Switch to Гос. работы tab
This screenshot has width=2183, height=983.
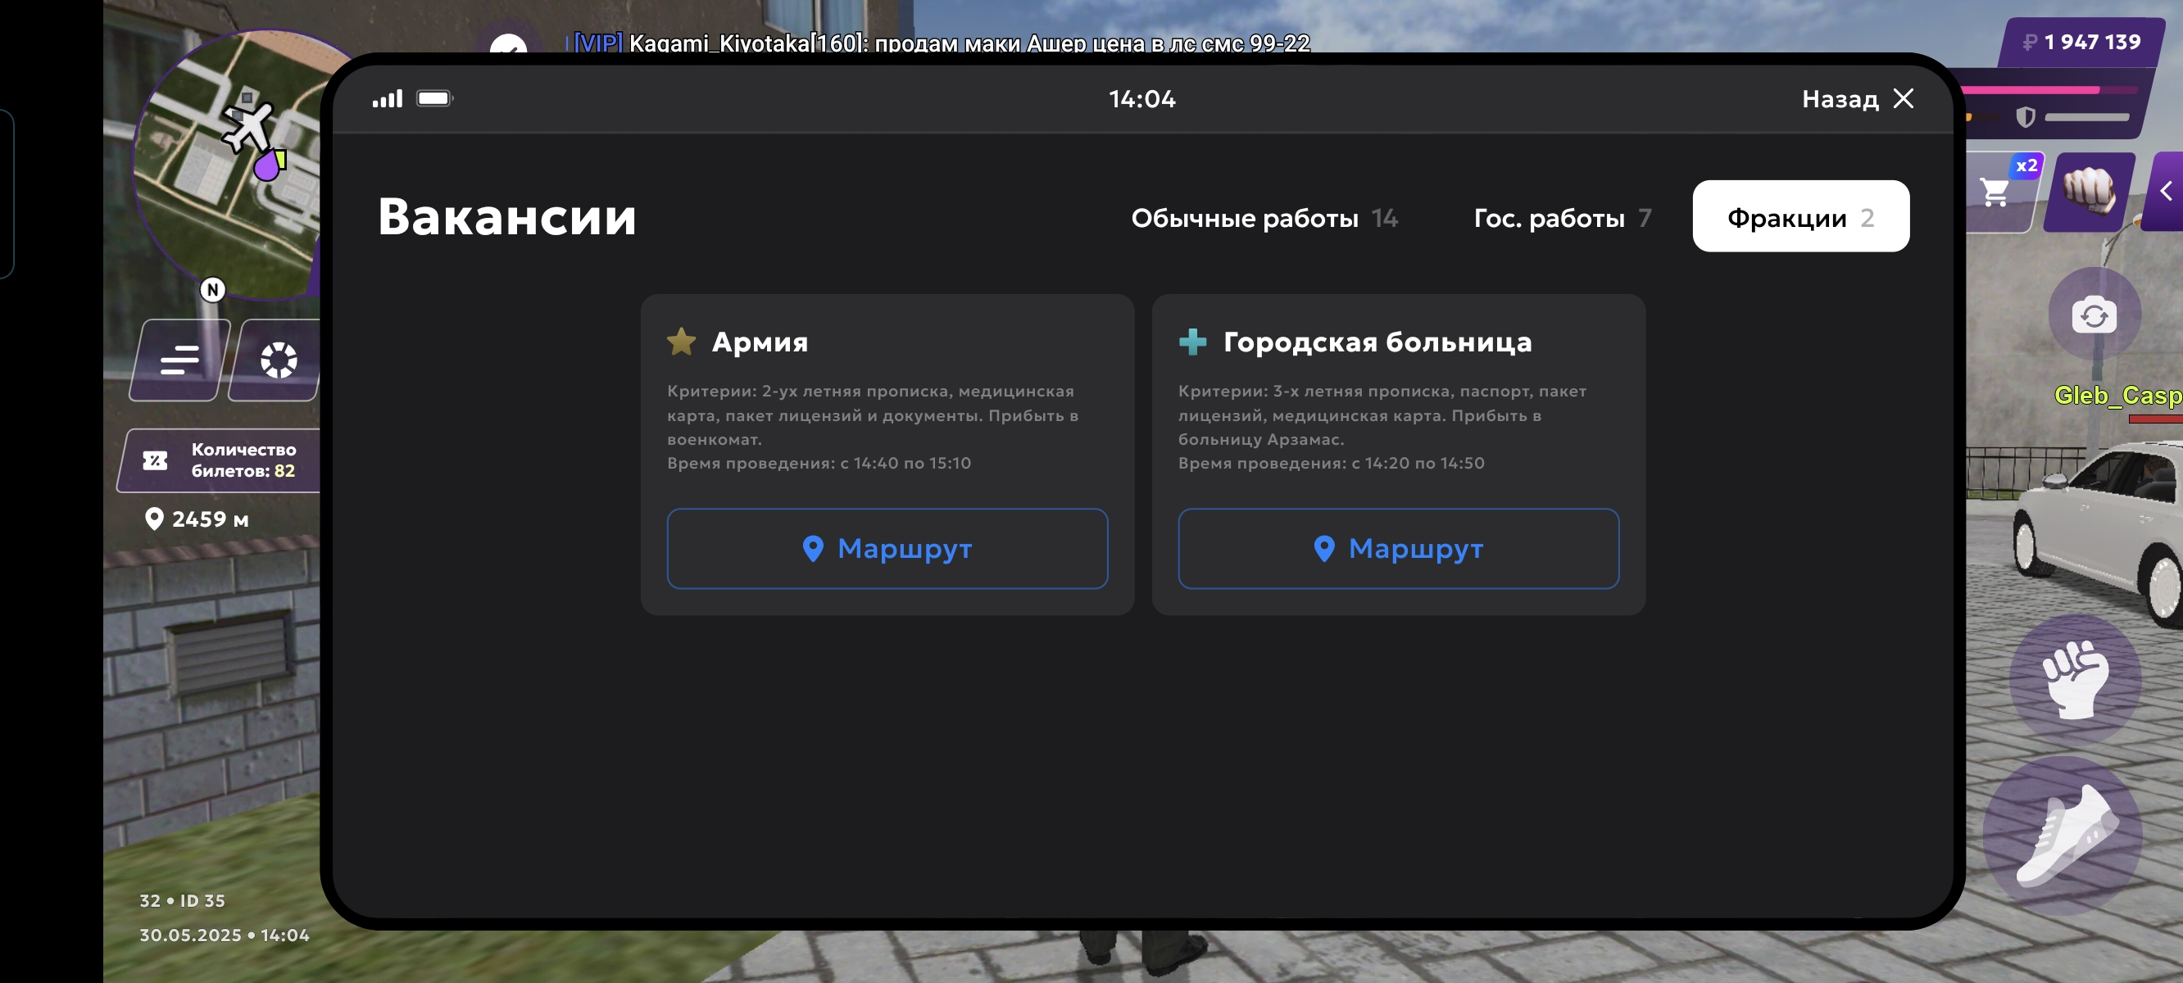1561,218
